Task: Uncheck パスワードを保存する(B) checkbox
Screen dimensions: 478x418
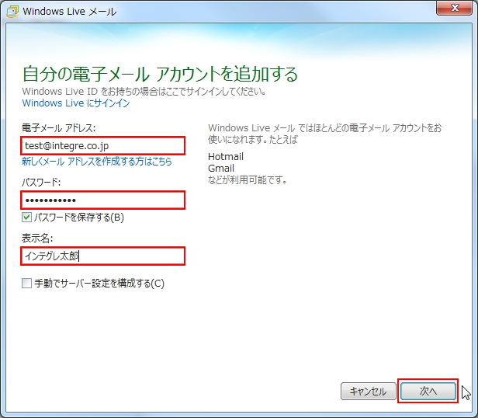Action: coord(26,218)
